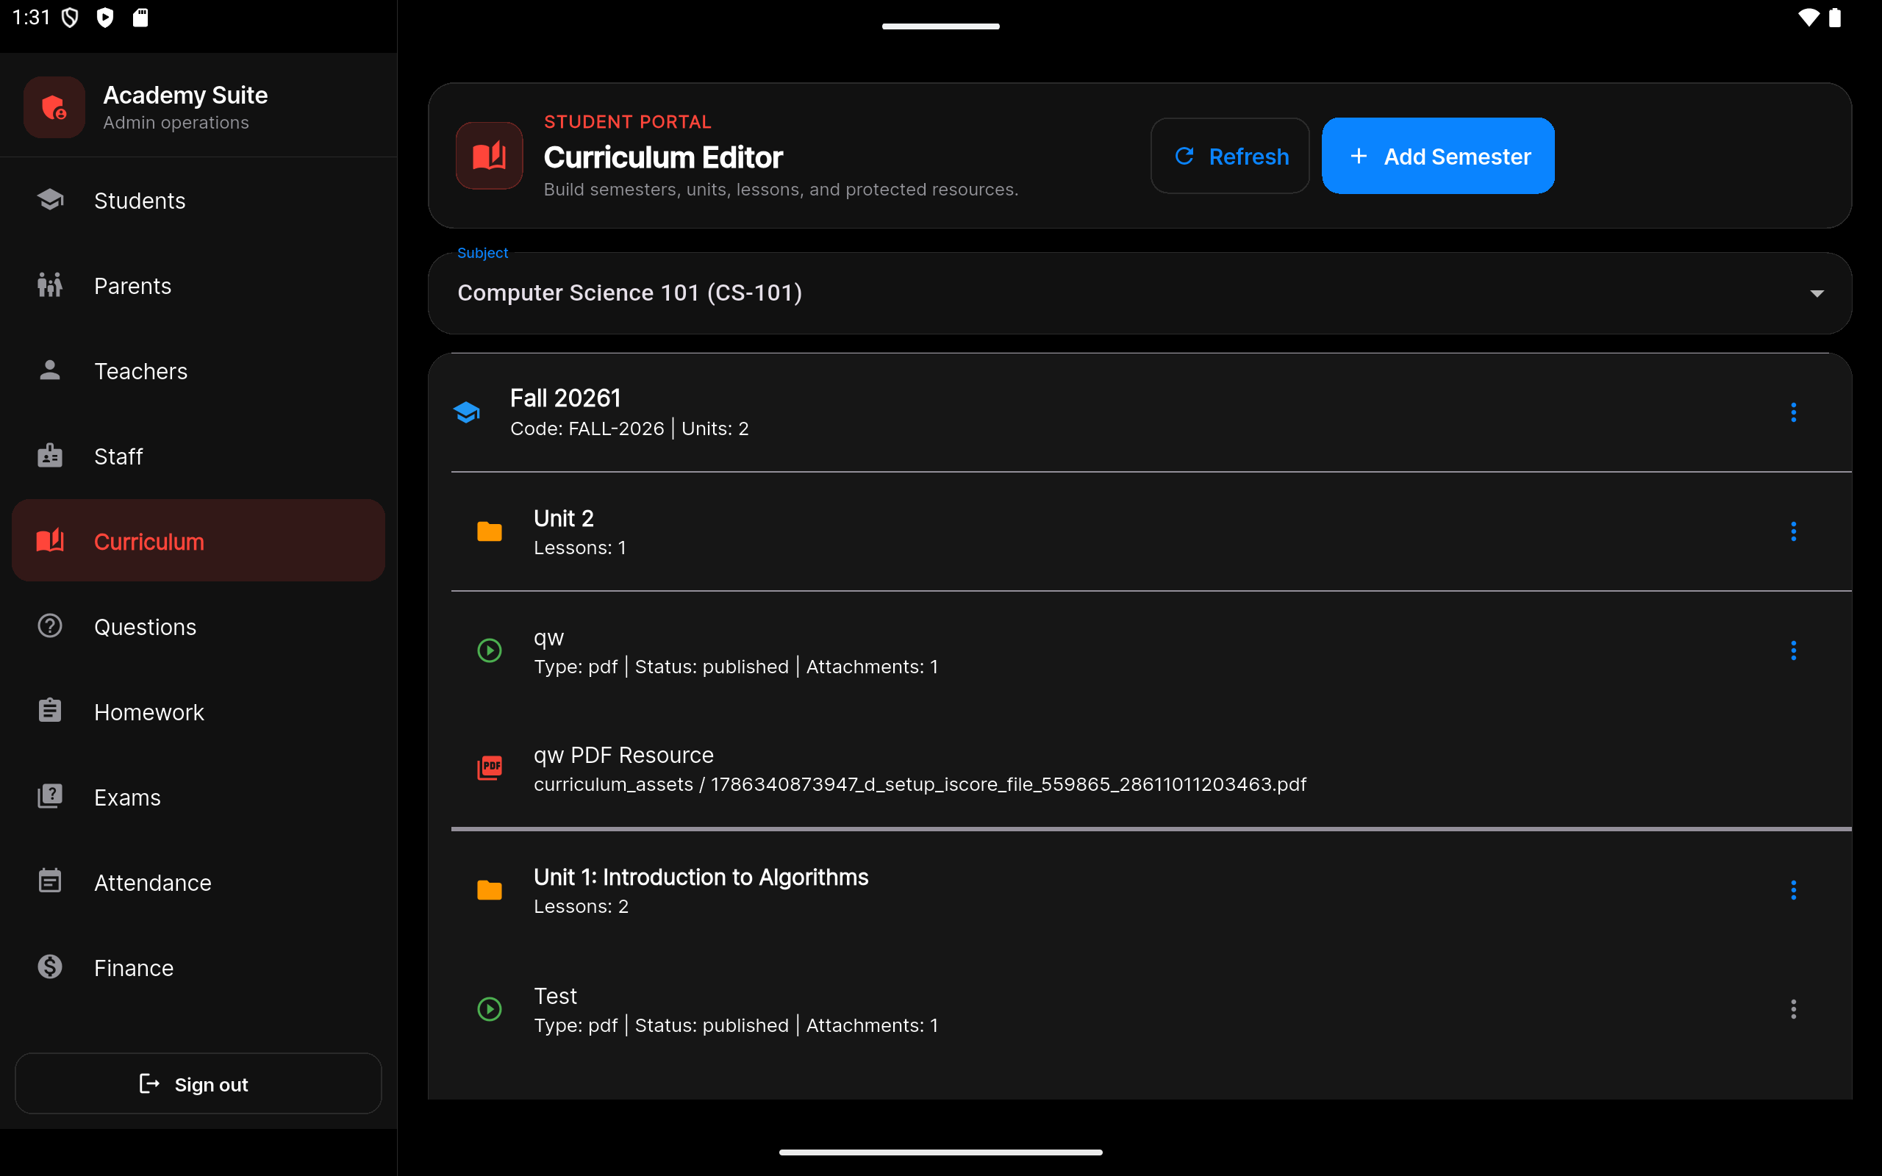Click the Unit 2 title
Viewport: 1882px width, 1176px height.
(x=564, y=518)
